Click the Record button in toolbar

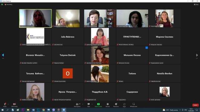[107, 105]
